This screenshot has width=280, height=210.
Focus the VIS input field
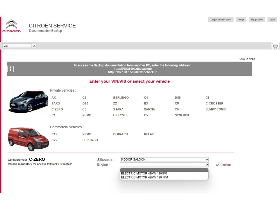pyautogui.click(x=17, y=46)
